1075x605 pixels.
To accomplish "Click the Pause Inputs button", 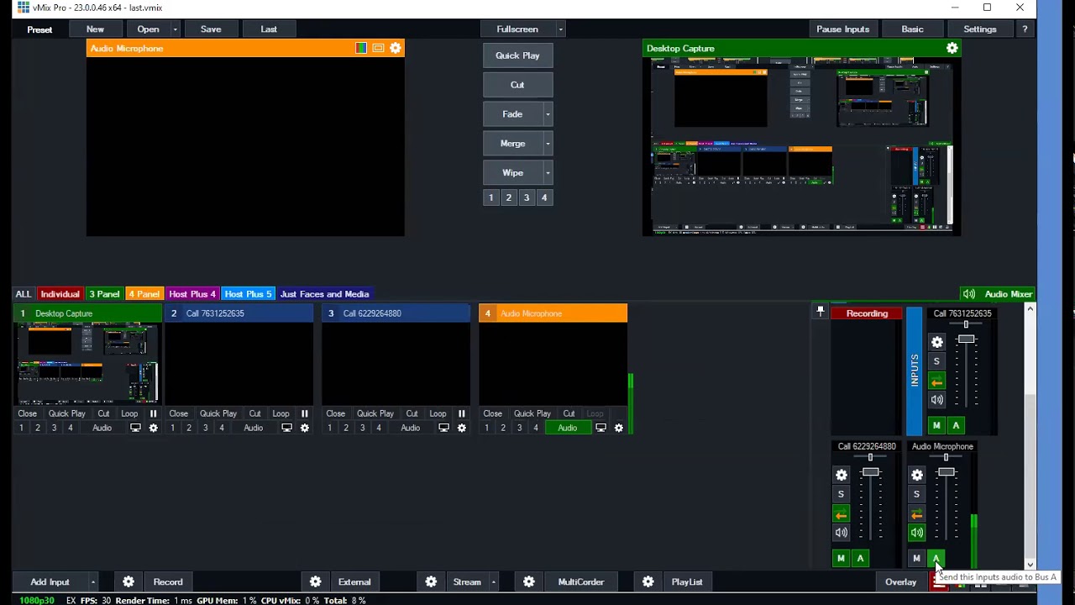I will coord(842,29).
